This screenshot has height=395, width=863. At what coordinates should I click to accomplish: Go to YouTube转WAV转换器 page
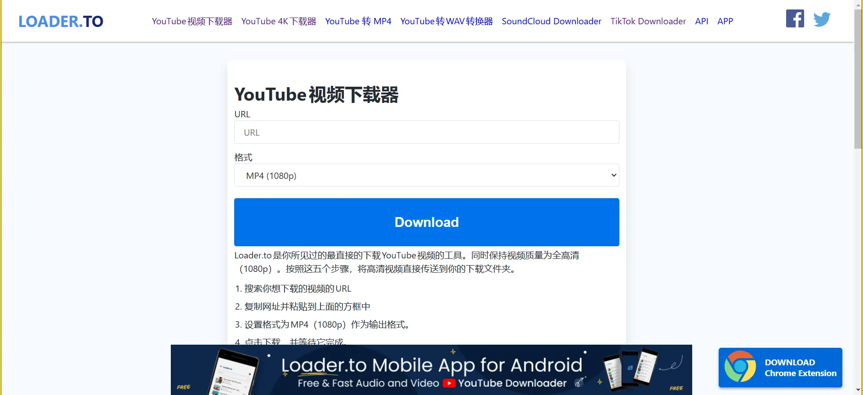click(446, 21)
